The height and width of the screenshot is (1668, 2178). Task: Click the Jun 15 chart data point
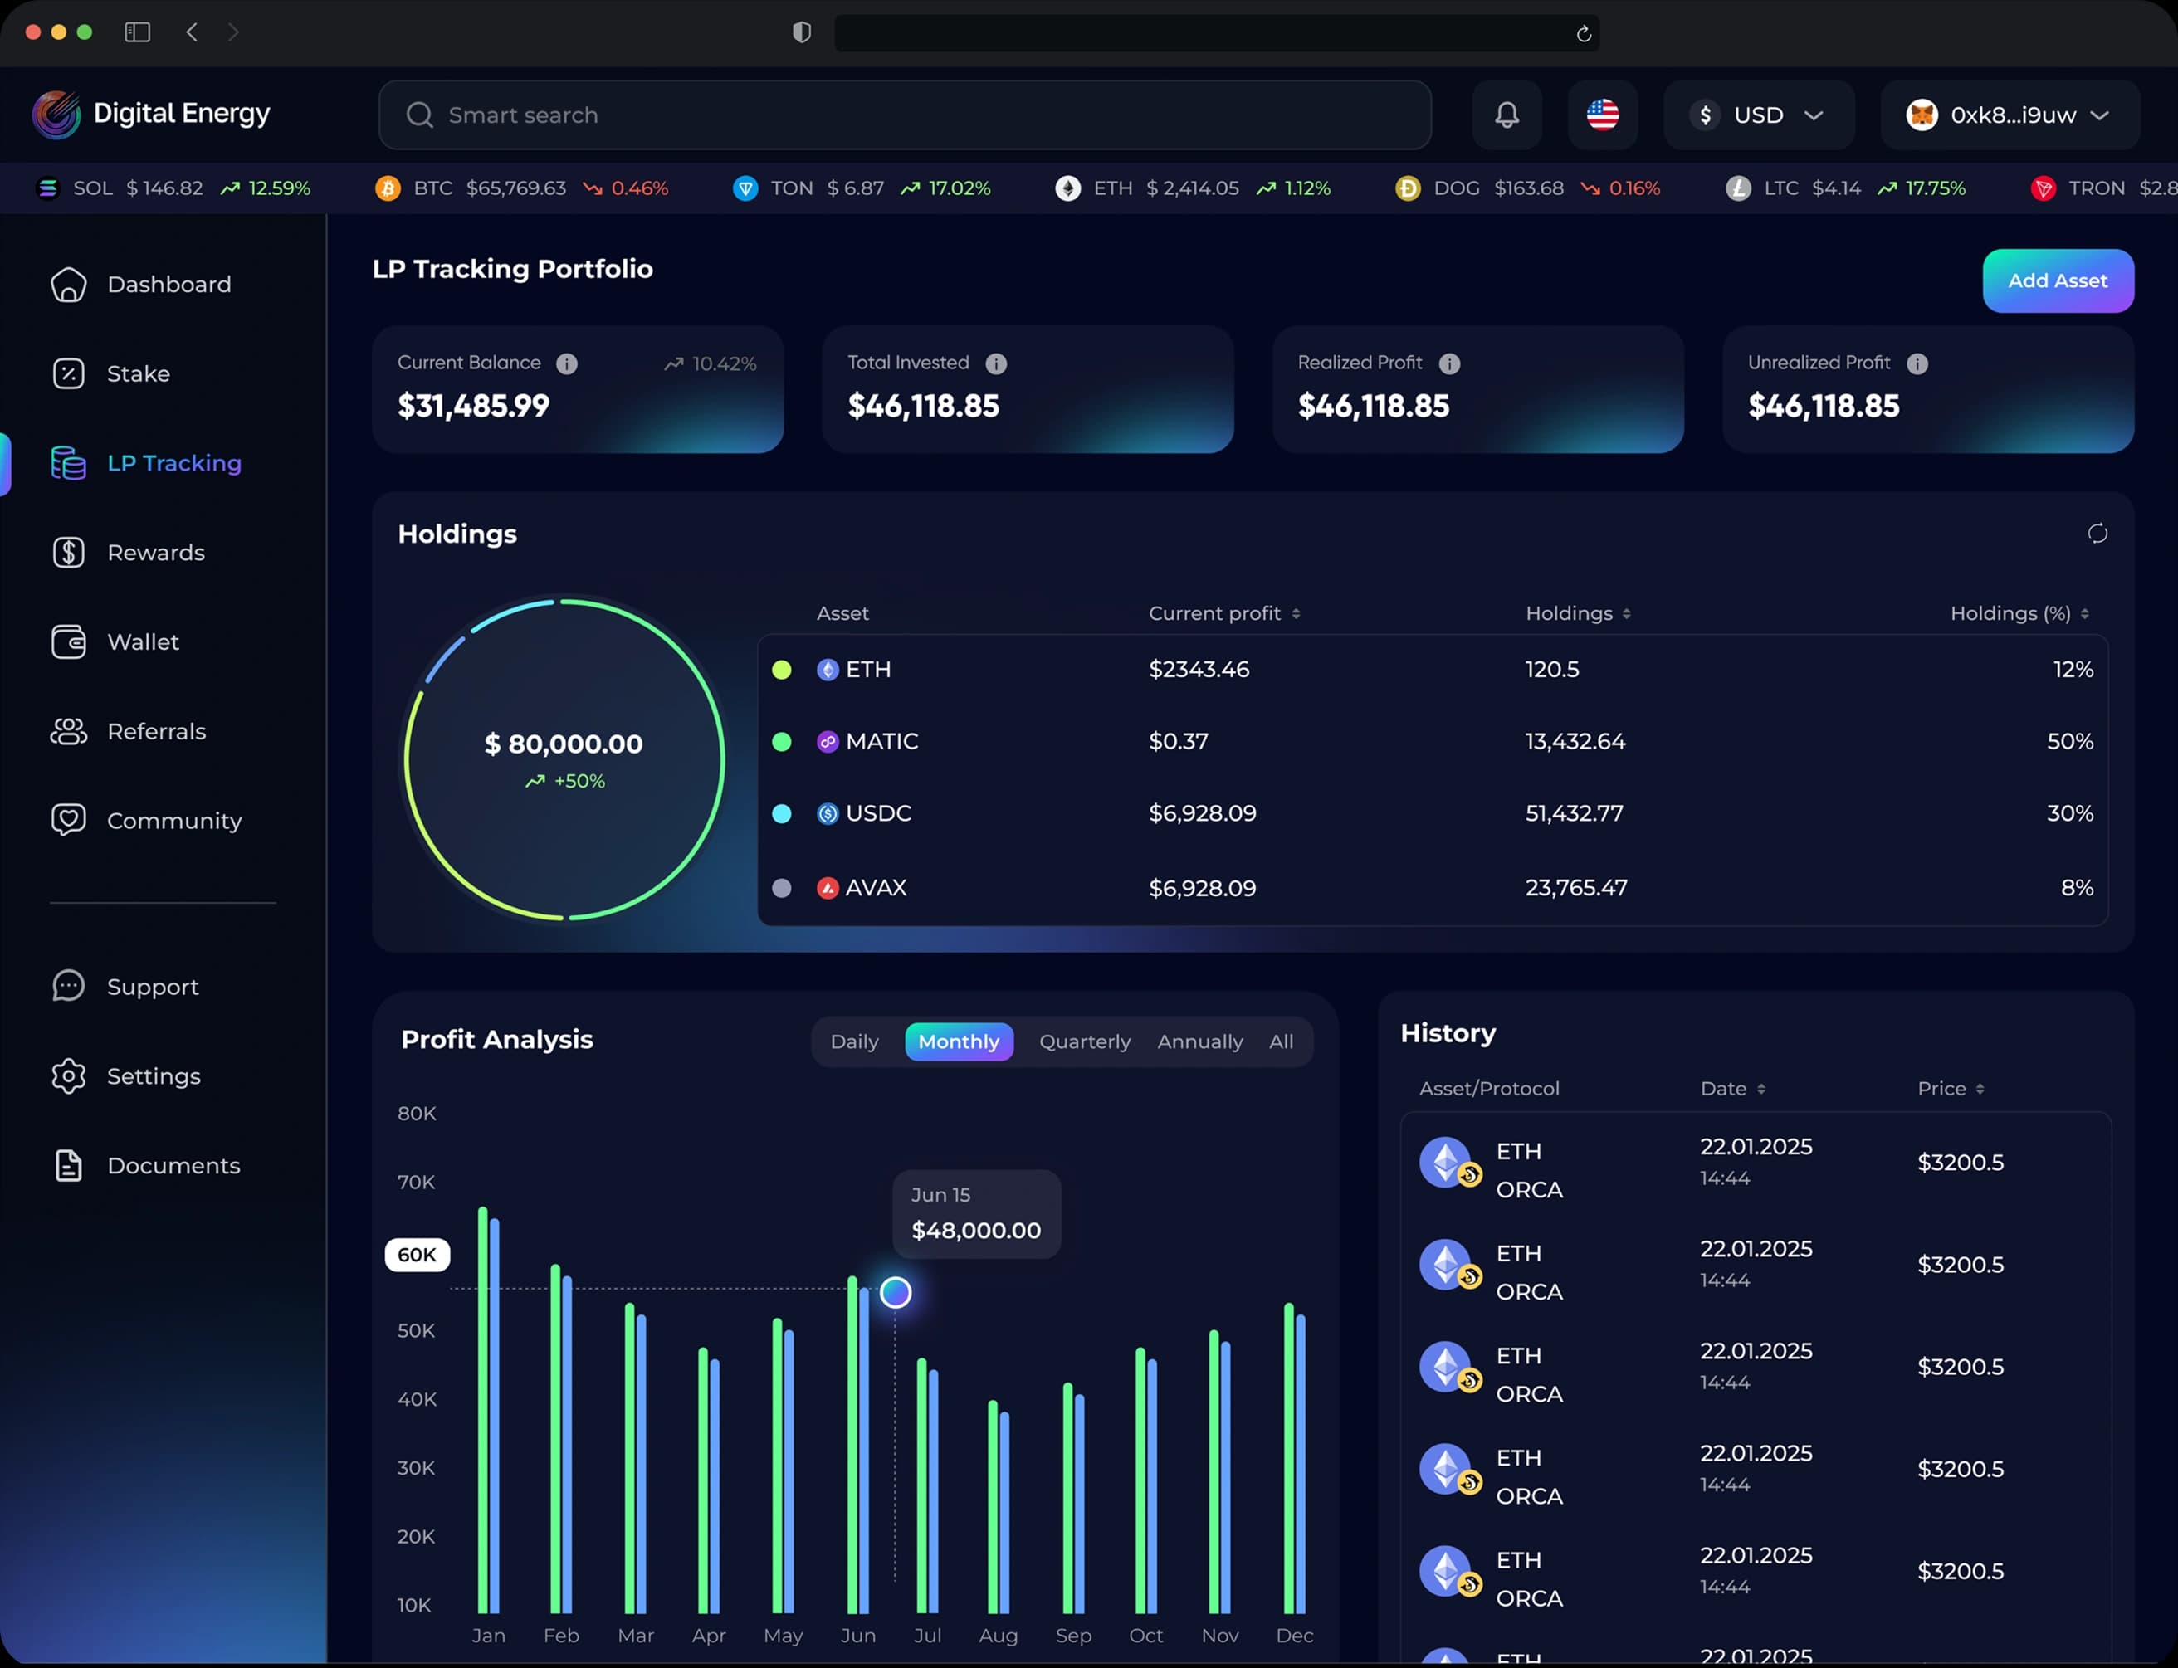pos(895,1293)
